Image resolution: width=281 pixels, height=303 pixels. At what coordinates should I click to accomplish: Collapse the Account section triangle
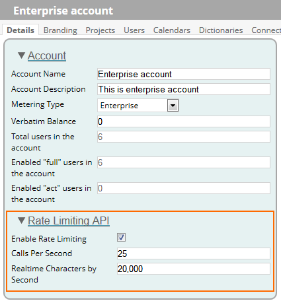pyautogui.click(x=22, y=55)
